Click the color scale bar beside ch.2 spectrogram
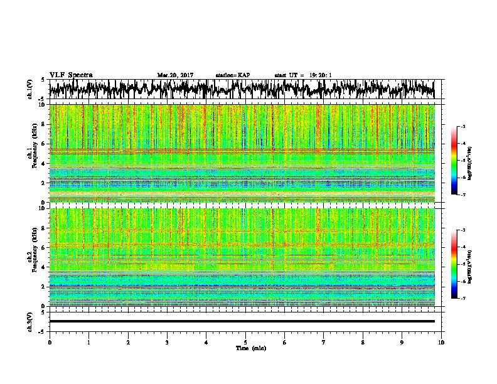Screen dimensions: 497x384 454,264
